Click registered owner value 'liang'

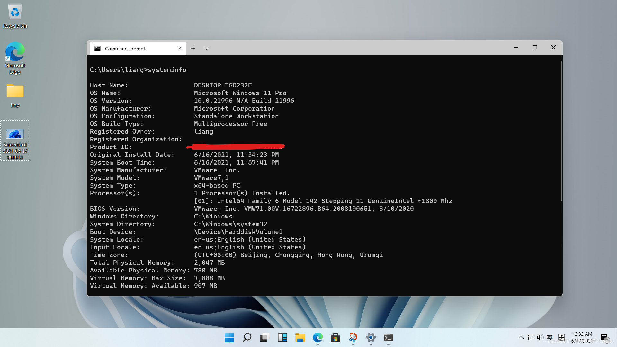click(x=203, y=131)
